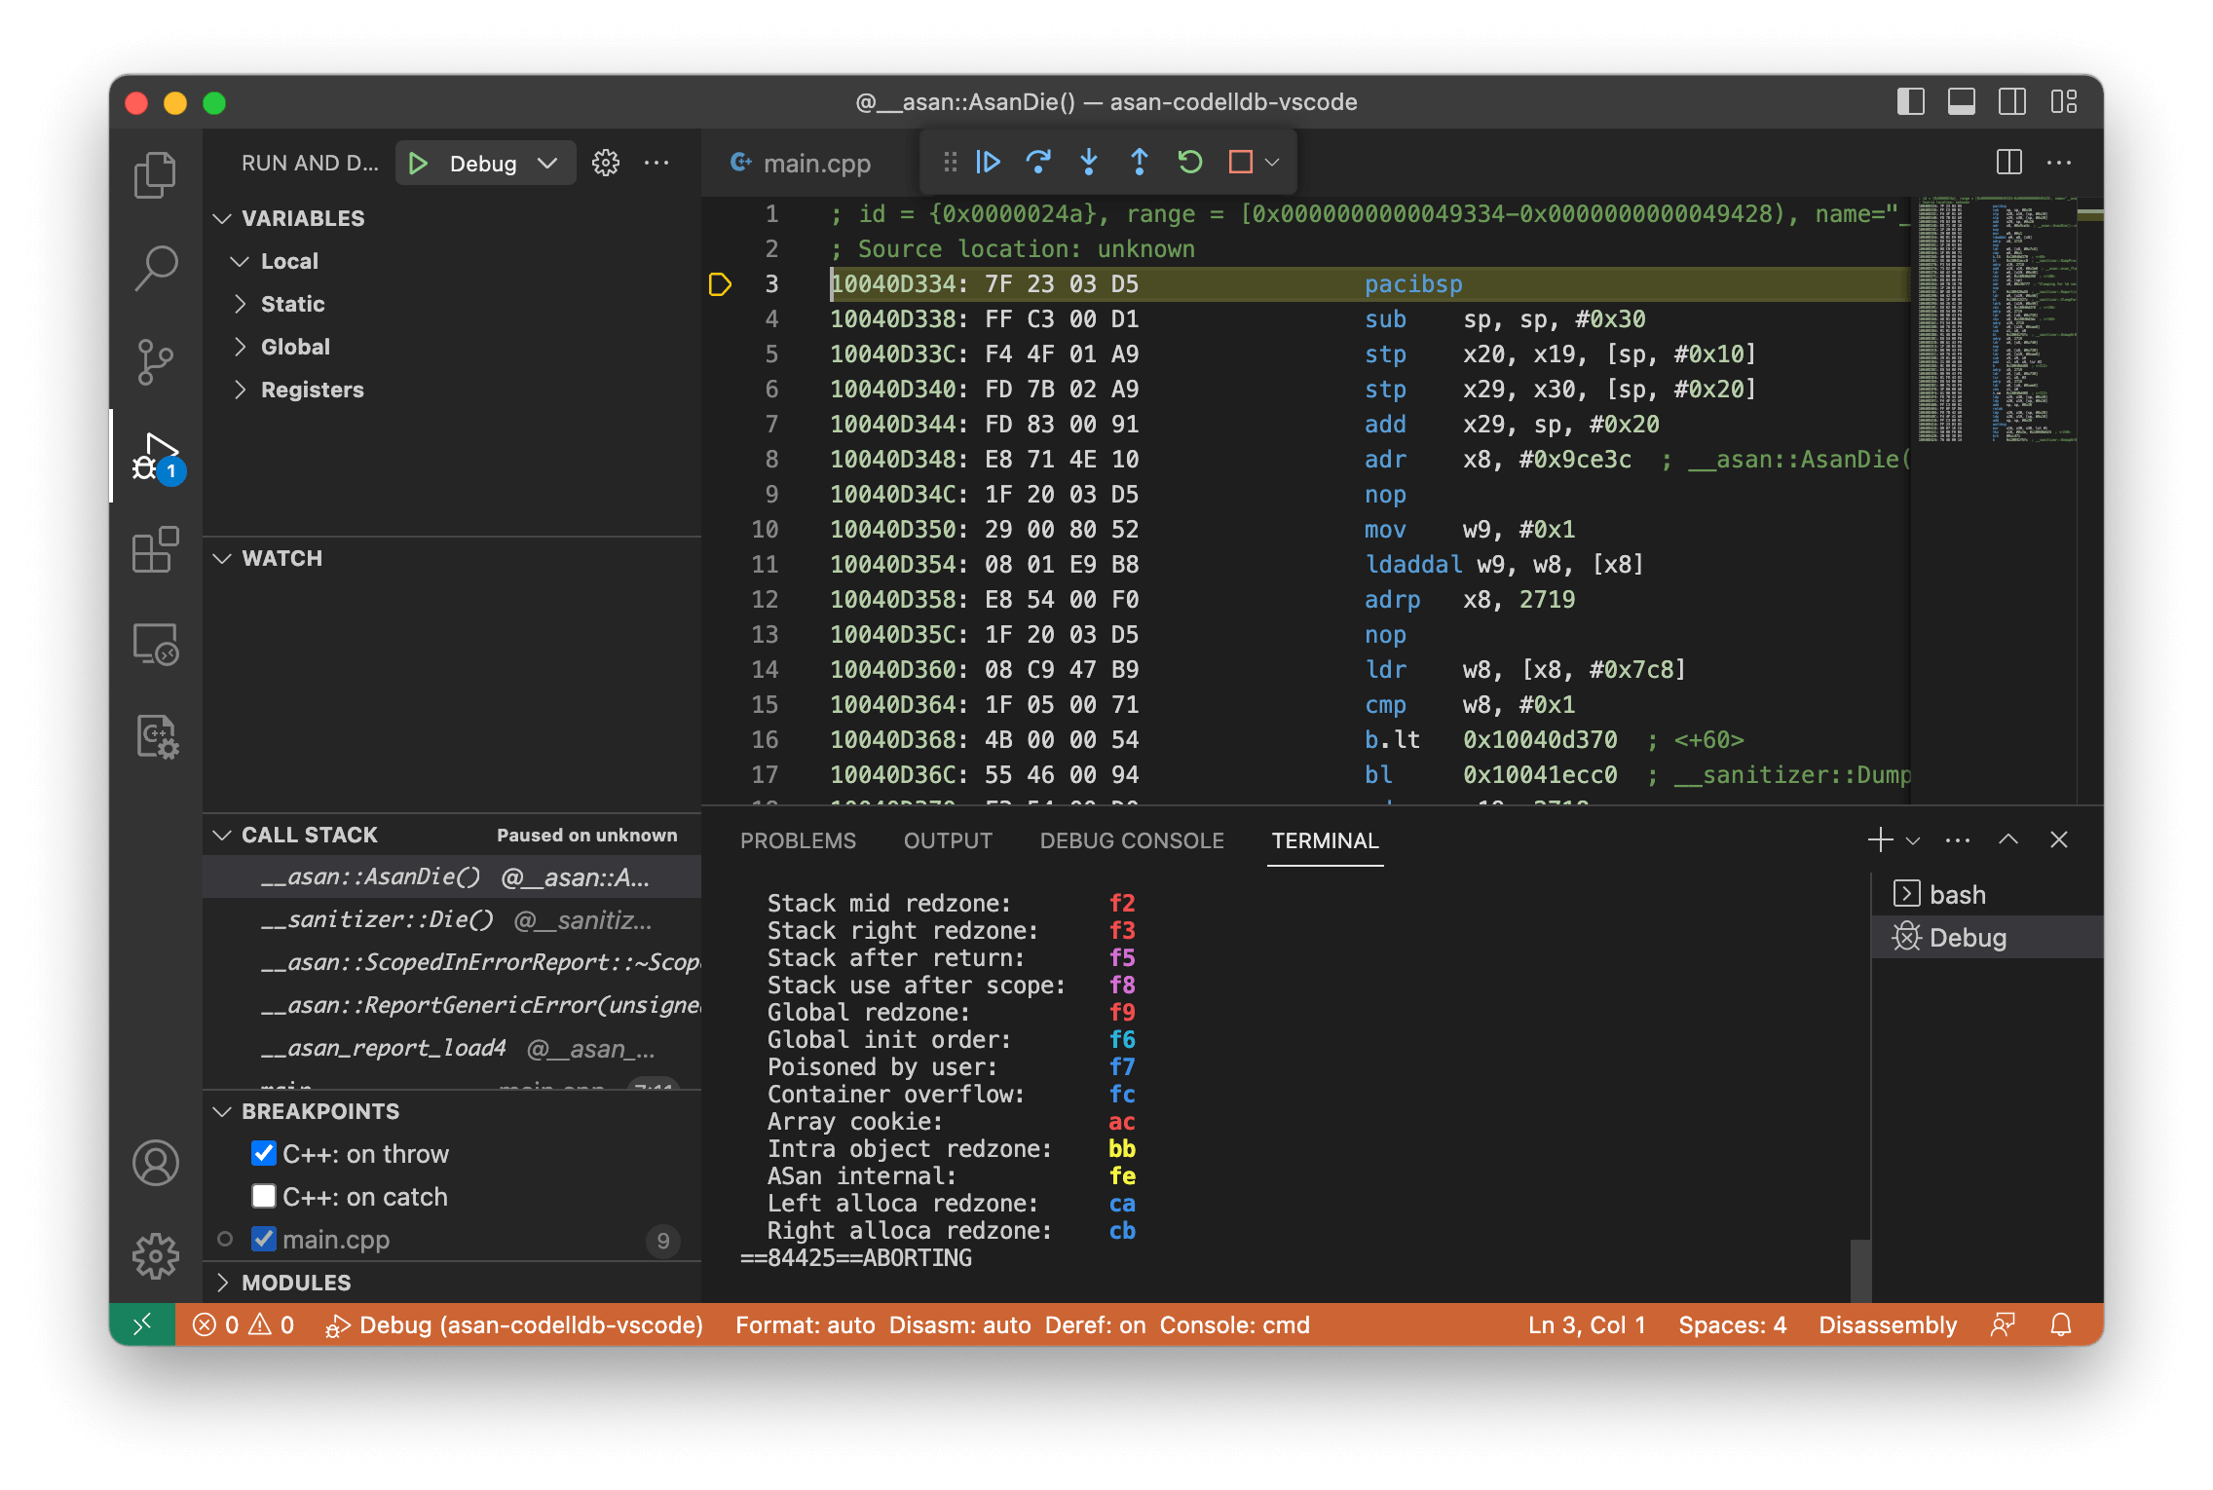Open the Explorer view icon
Screen dimensions: 2213x1490
[x=155, y=175]
